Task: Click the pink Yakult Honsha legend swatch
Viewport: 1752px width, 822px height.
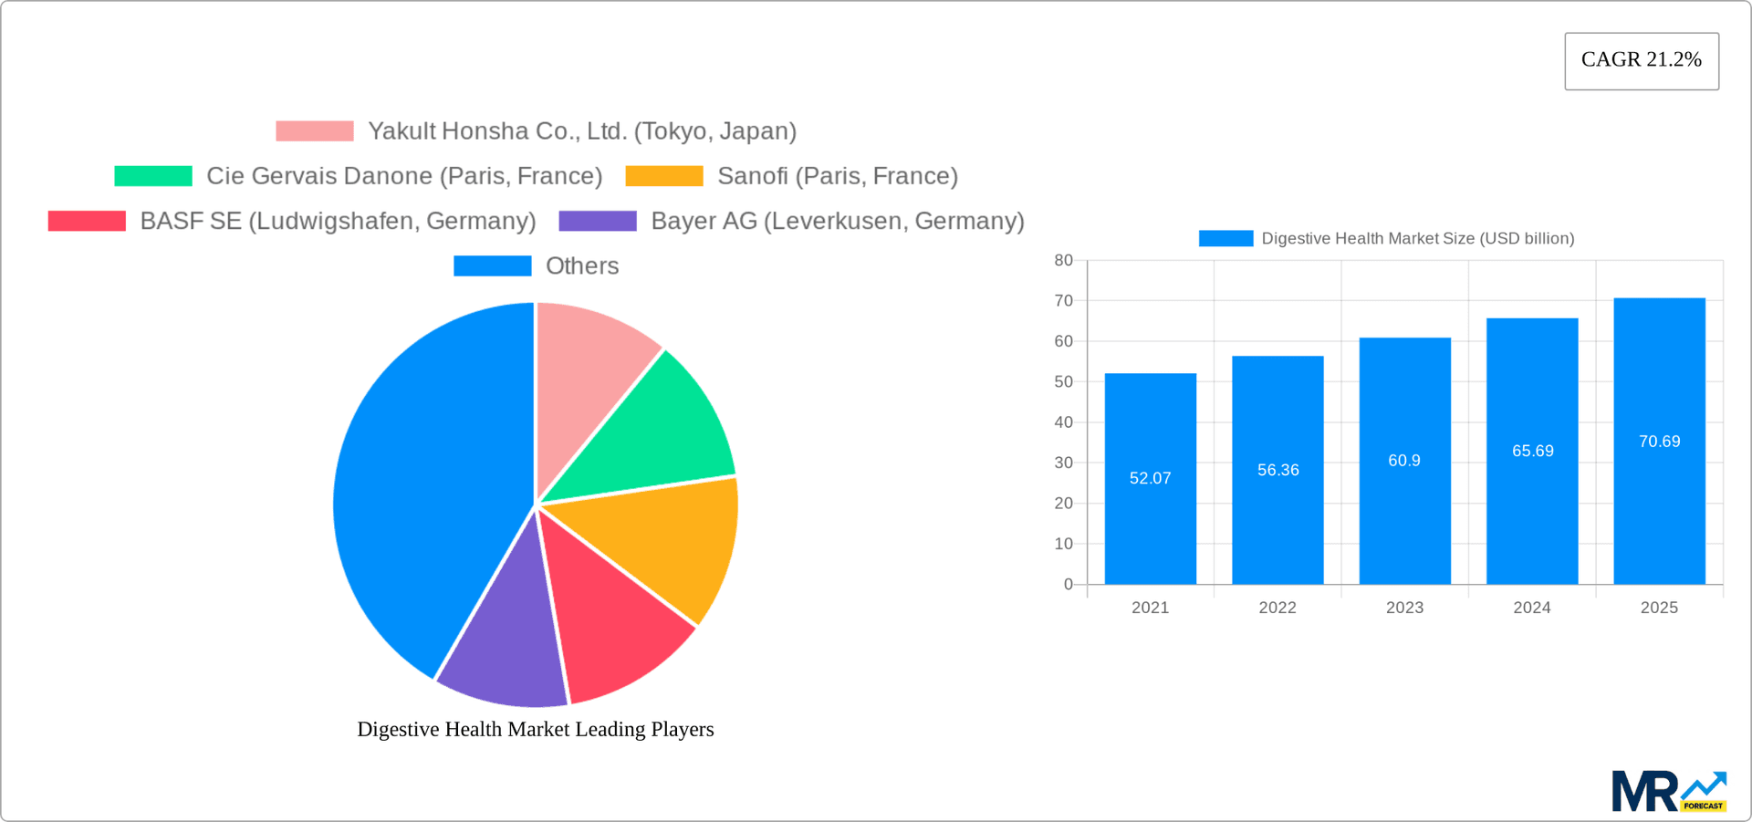Action: (x=314, y=130)
